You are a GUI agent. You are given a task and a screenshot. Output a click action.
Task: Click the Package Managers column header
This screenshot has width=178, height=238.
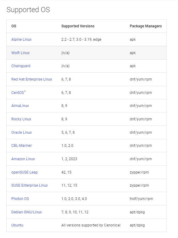pos(146,26)
